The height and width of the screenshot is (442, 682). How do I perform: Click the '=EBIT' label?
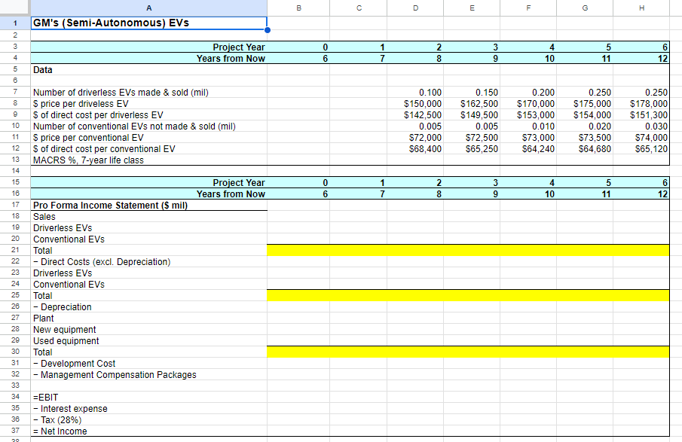point(46,398)
